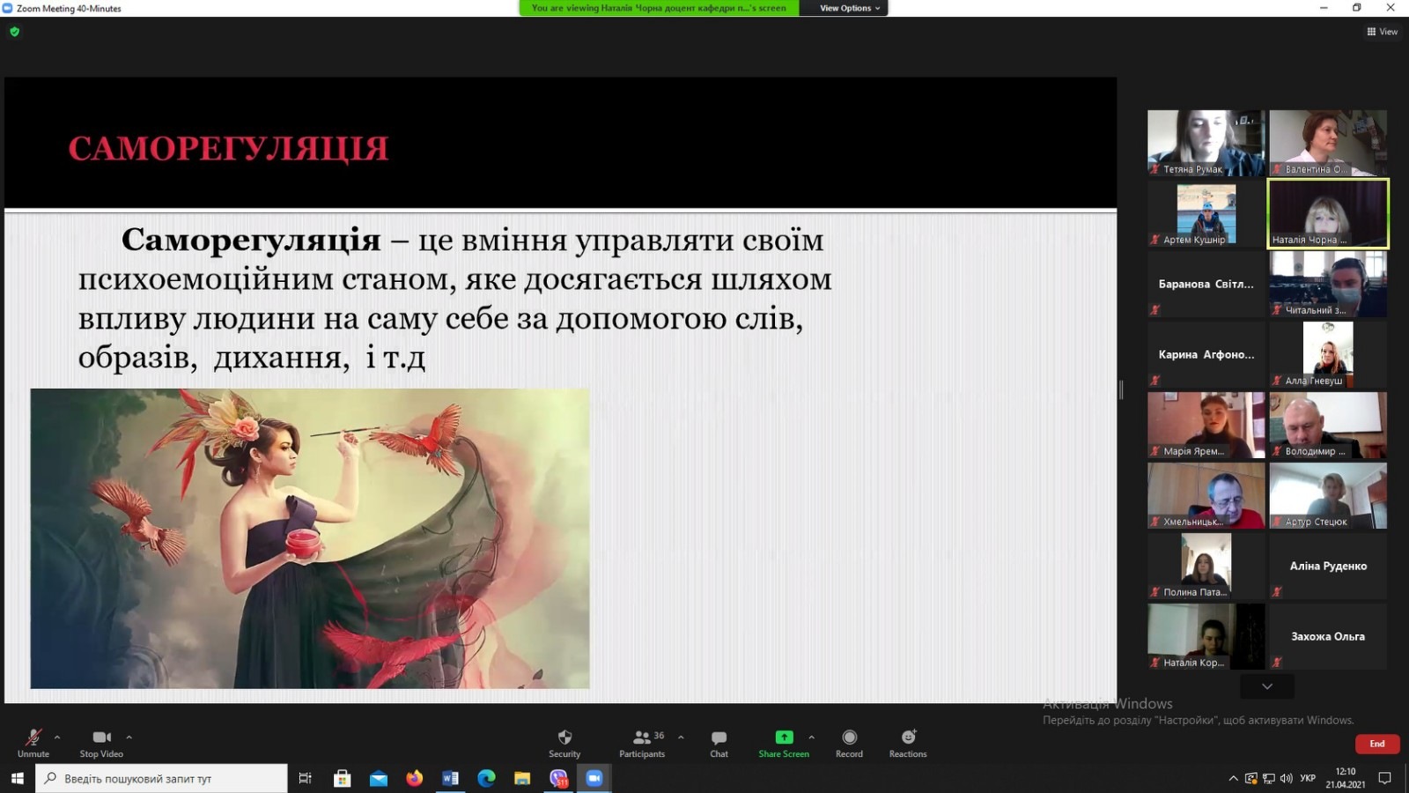
Task: Switch keyboard language УКР indicator
Action: [x=1308, y=778]
